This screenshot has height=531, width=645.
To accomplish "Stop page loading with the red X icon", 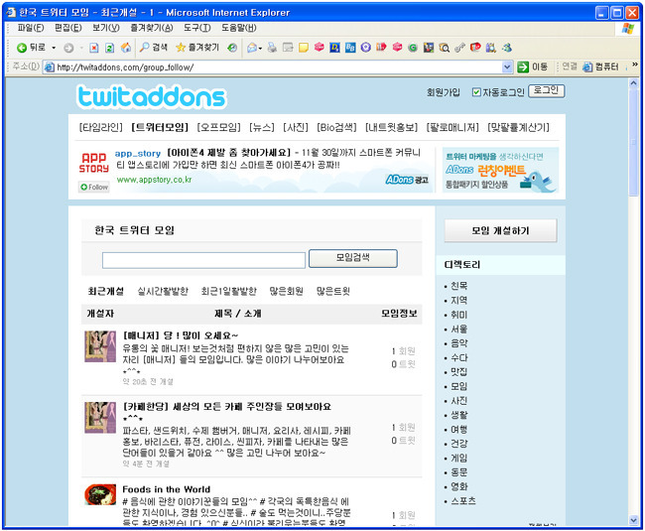I will coord(94,48).
